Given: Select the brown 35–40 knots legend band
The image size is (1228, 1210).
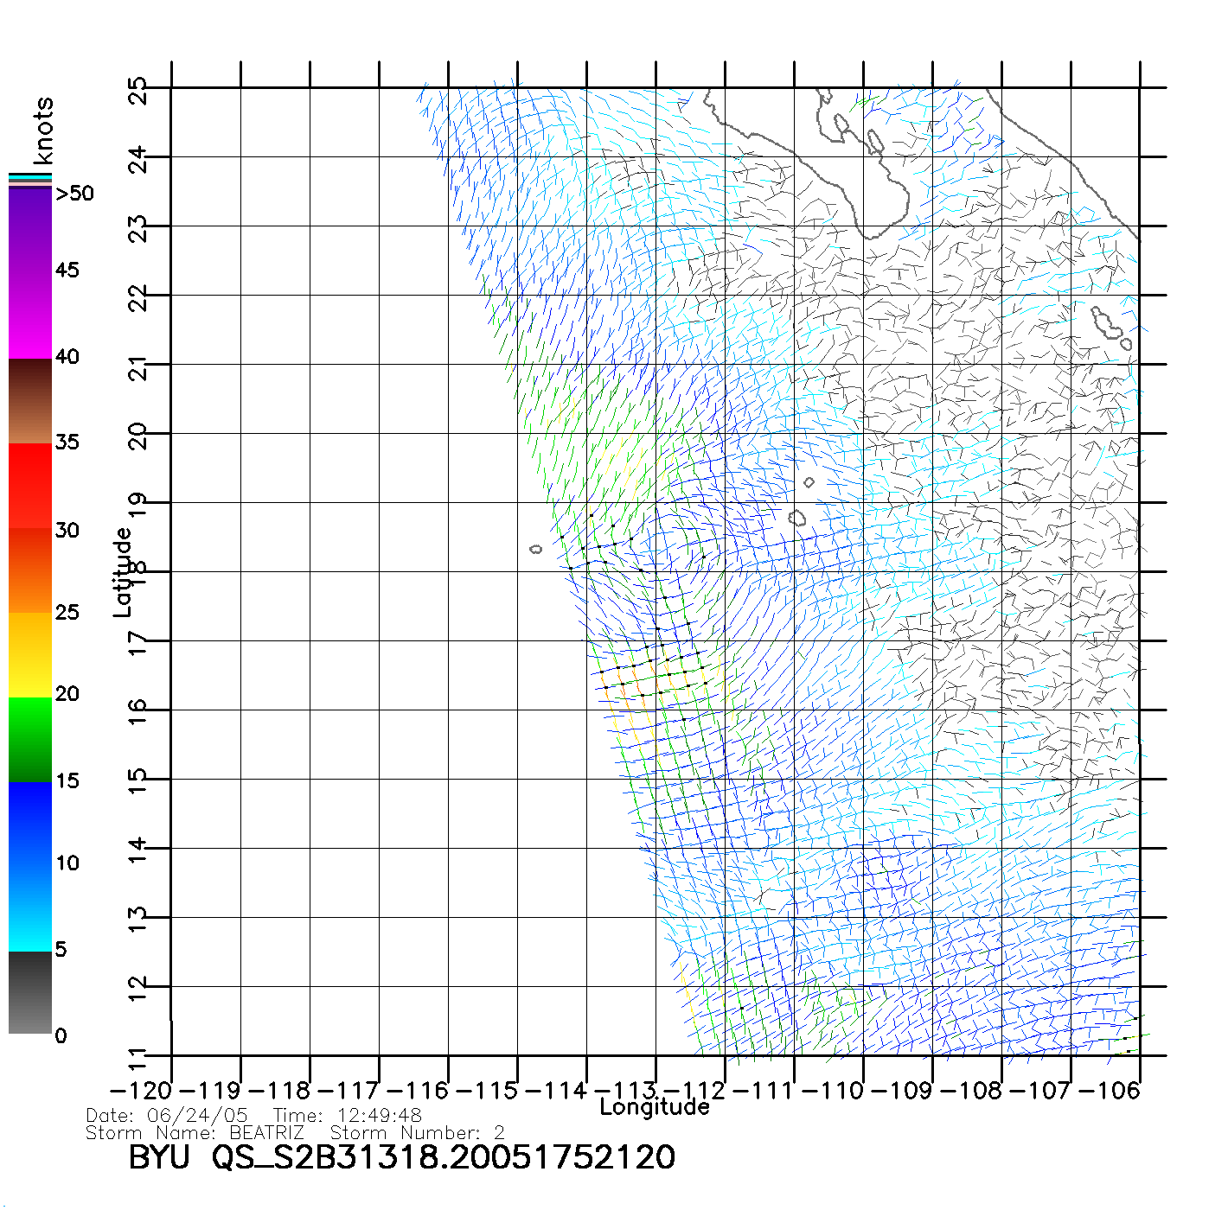Looking at the screenshot, I should [30, 401].
